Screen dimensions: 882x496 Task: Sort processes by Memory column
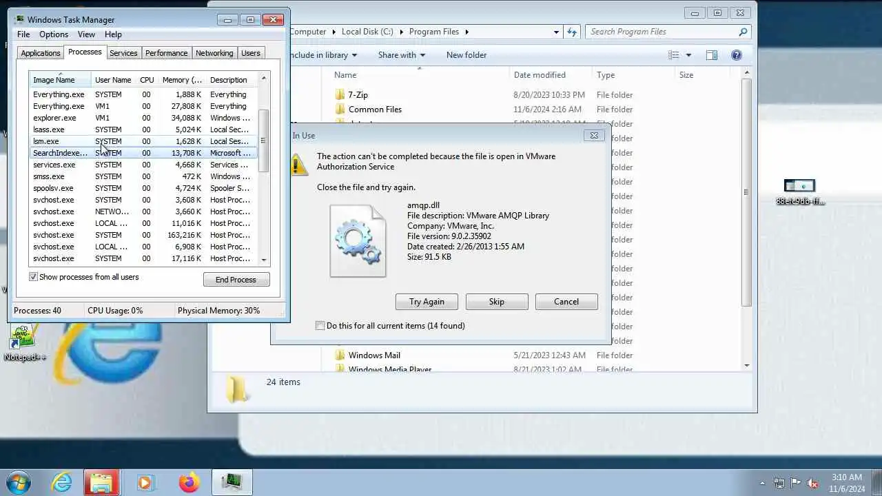point(182,80)
